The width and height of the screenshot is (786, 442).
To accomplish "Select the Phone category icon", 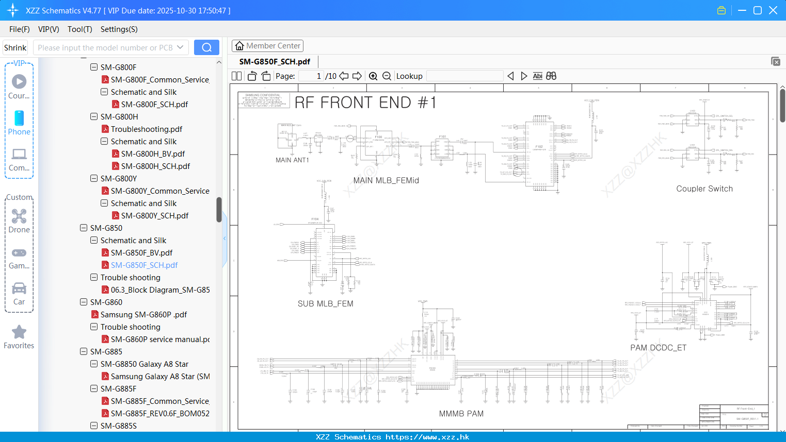I will [x=19, y=123].
